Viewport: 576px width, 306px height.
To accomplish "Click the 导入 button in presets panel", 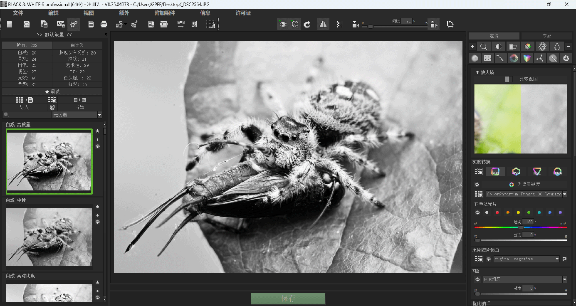I will pyautogui.click(x=25, y=107).
